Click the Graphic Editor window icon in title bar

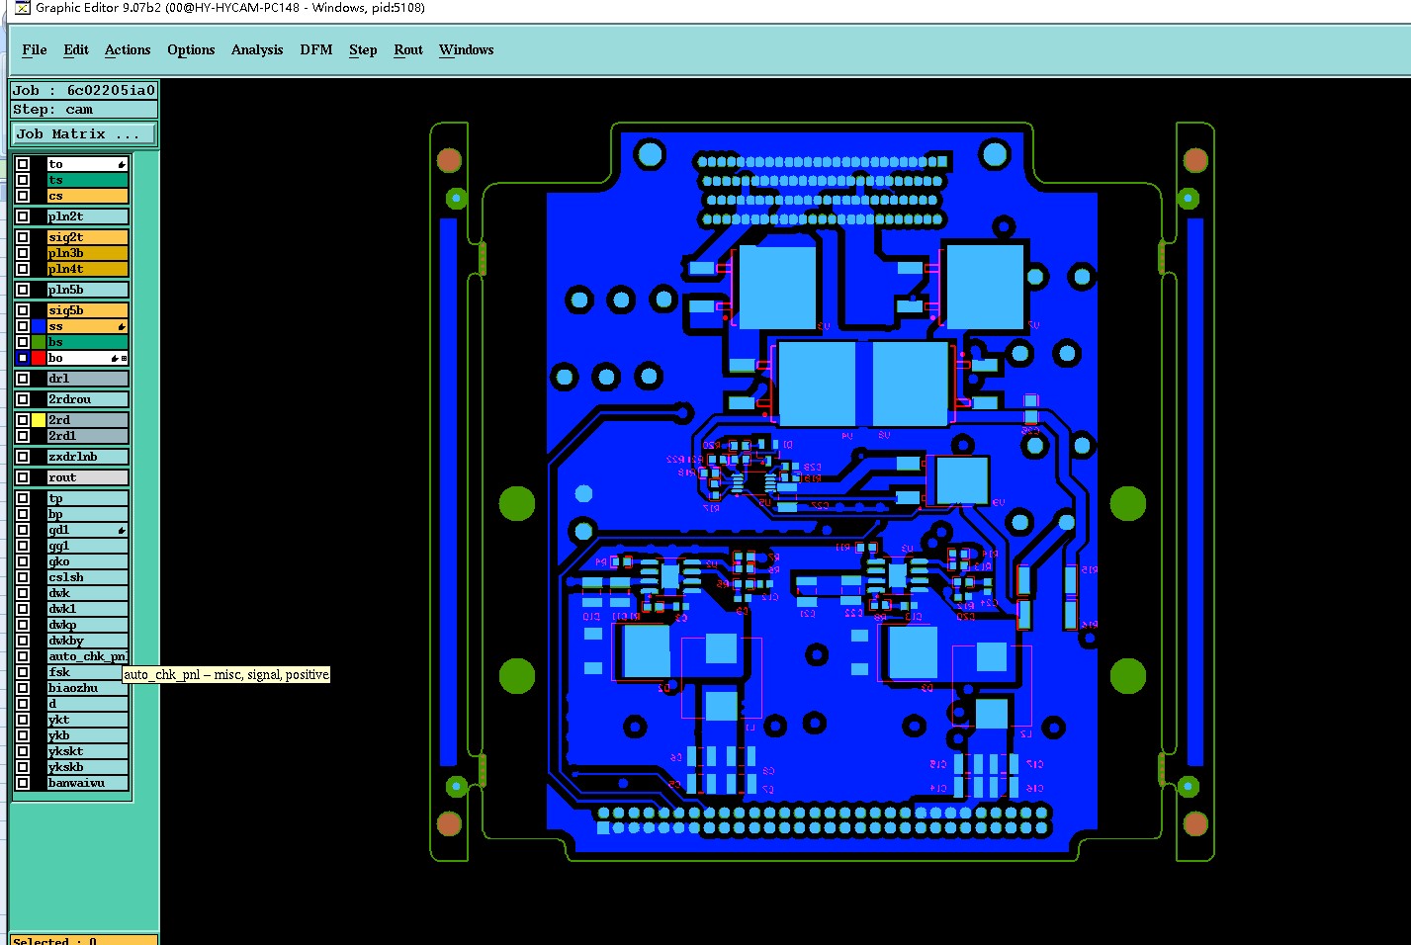tap(23, 8)
